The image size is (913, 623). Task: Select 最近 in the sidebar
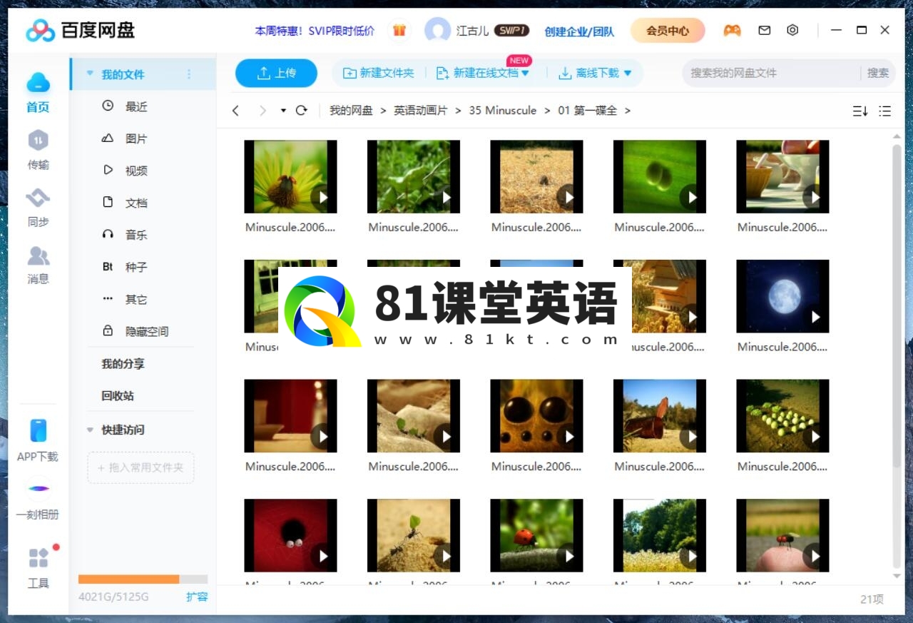coord(136,106)
